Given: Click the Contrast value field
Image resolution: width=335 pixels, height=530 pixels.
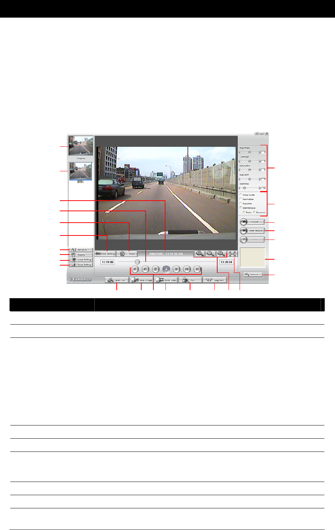Looking at the screenshot, I should (263, 161).
